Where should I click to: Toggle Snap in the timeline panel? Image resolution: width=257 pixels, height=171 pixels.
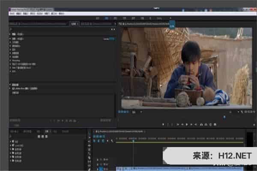click(x=99, y=141)
